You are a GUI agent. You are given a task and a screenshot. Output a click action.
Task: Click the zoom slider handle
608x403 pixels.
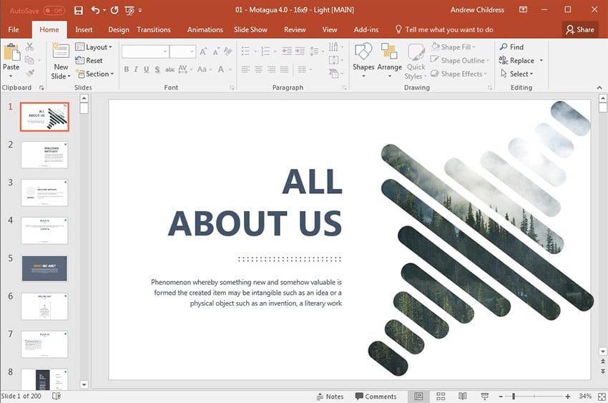coord(514,397)
